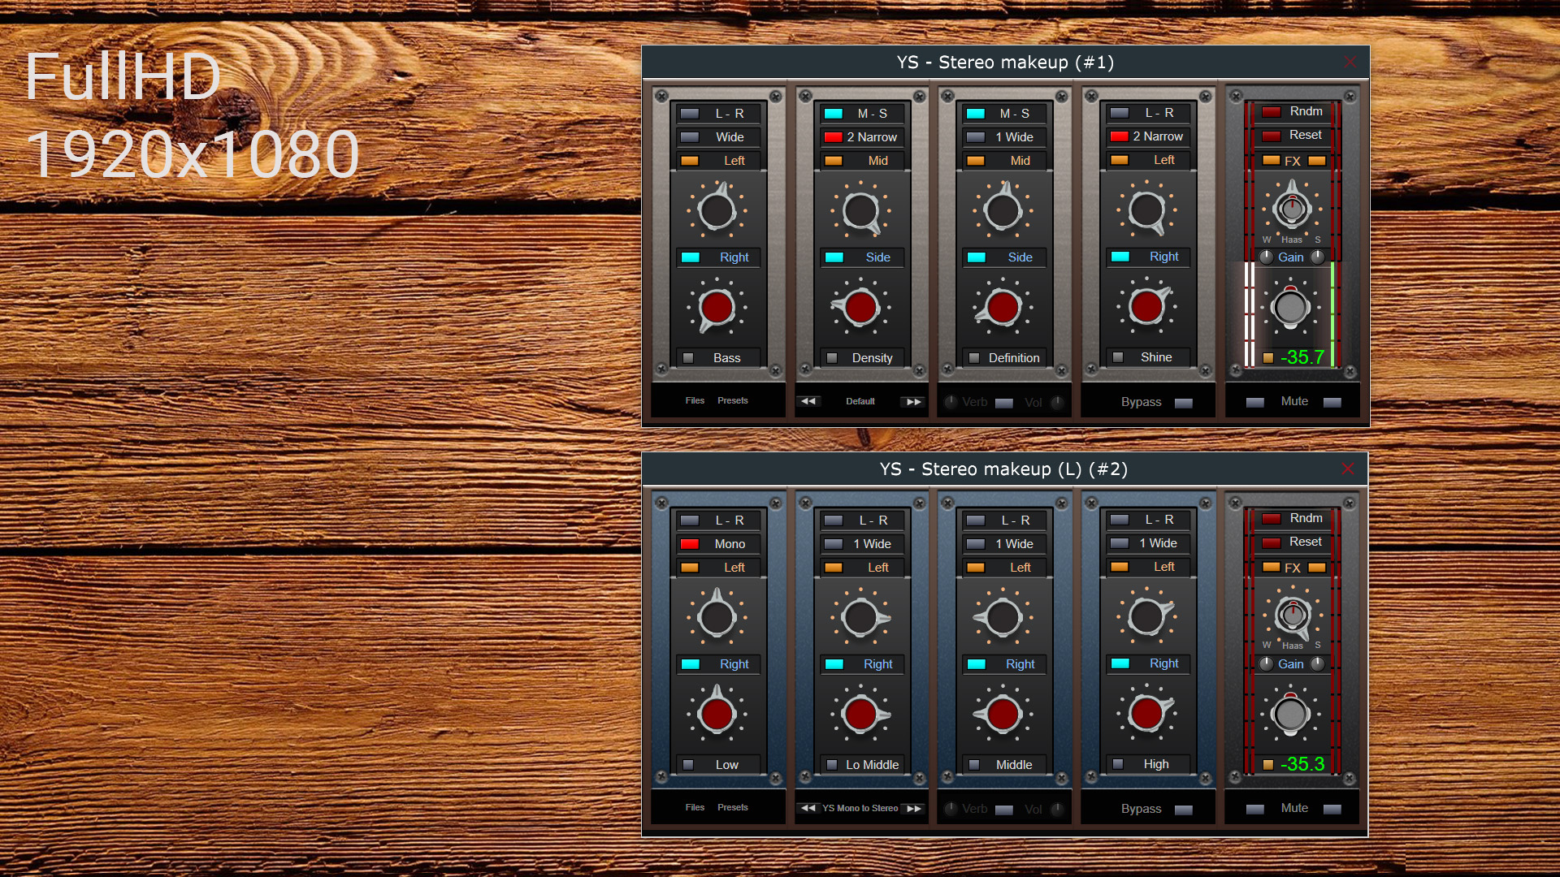Click YS Mono to Stereo preset name

tap(860, 808)
